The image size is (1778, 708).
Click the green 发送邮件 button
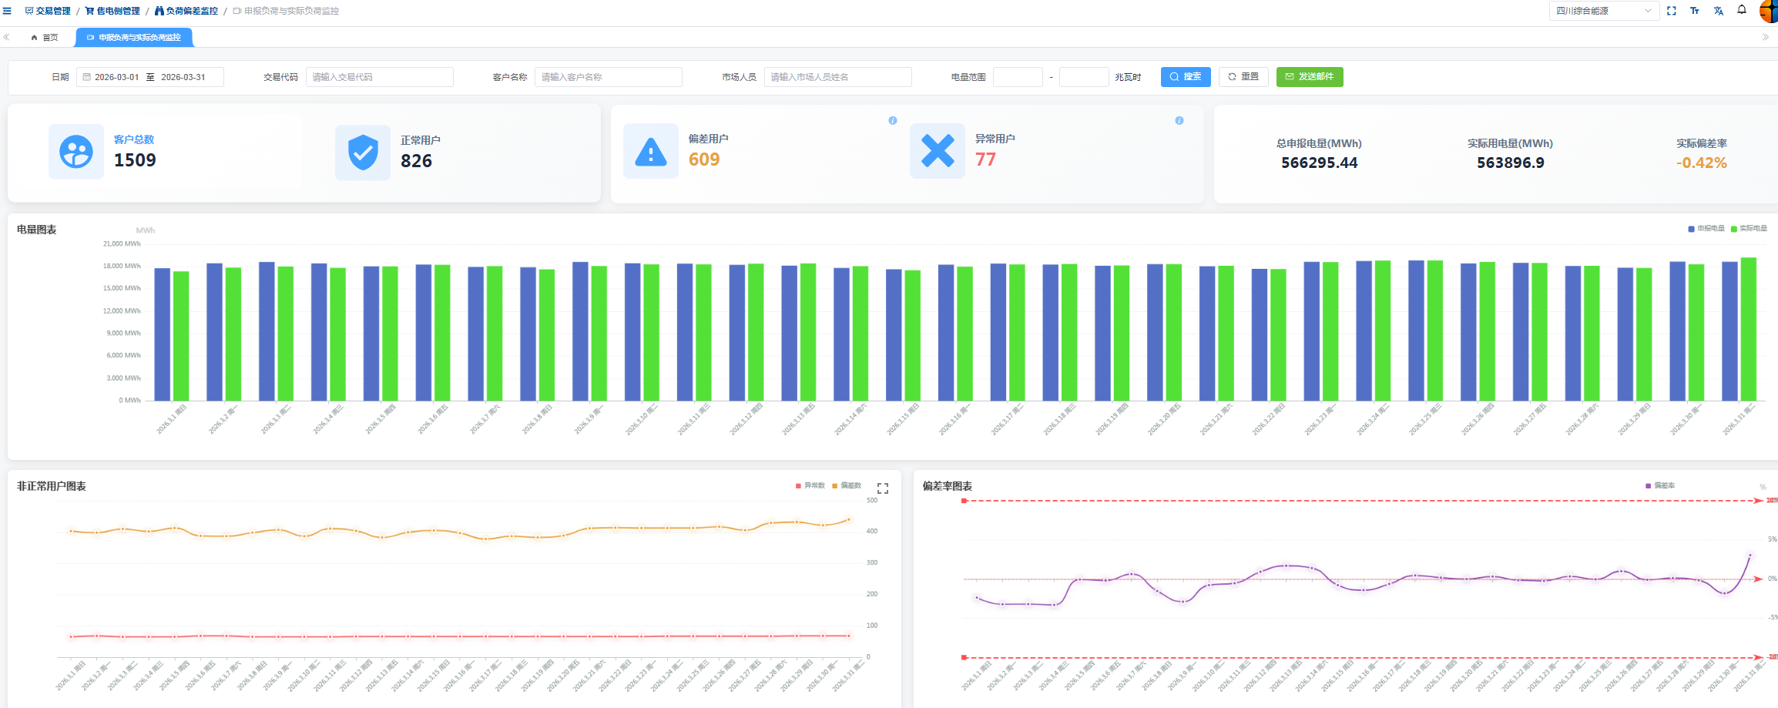pyautogui.click(x=1309, y=77)
